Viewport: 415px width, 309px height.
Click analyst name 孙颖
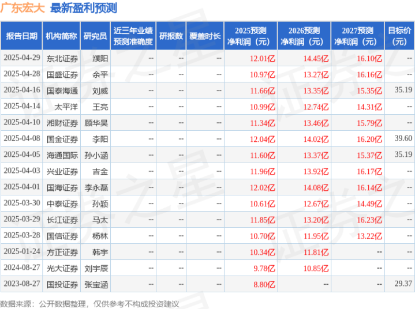tap(100, 204)
